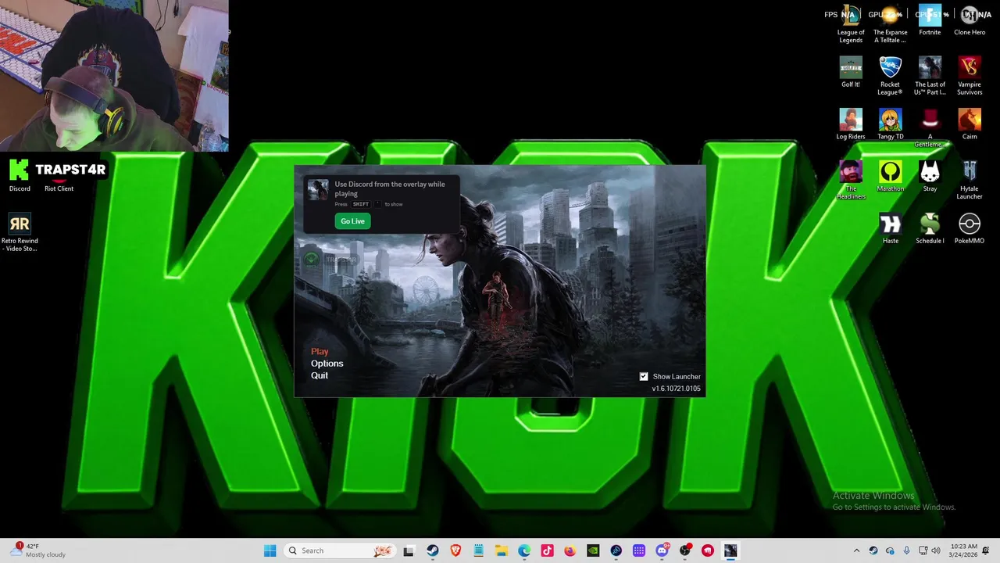Open Discord with notification badge on taskbar
1000x563 pixels.
(x=662, y=550)
